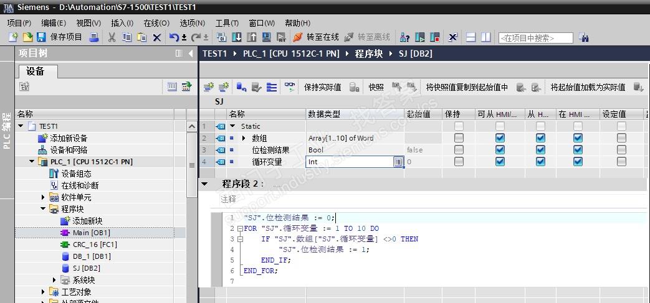Collapse the PLC_1 CPU 1512C-1 PN node
This screenshot has width=650, height=303.
[32, 161]
